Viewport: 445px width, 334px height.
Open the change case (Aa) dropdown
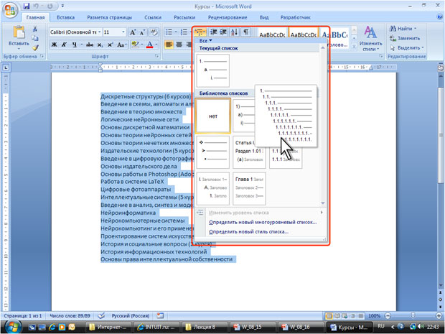click(x=122, y=45)
